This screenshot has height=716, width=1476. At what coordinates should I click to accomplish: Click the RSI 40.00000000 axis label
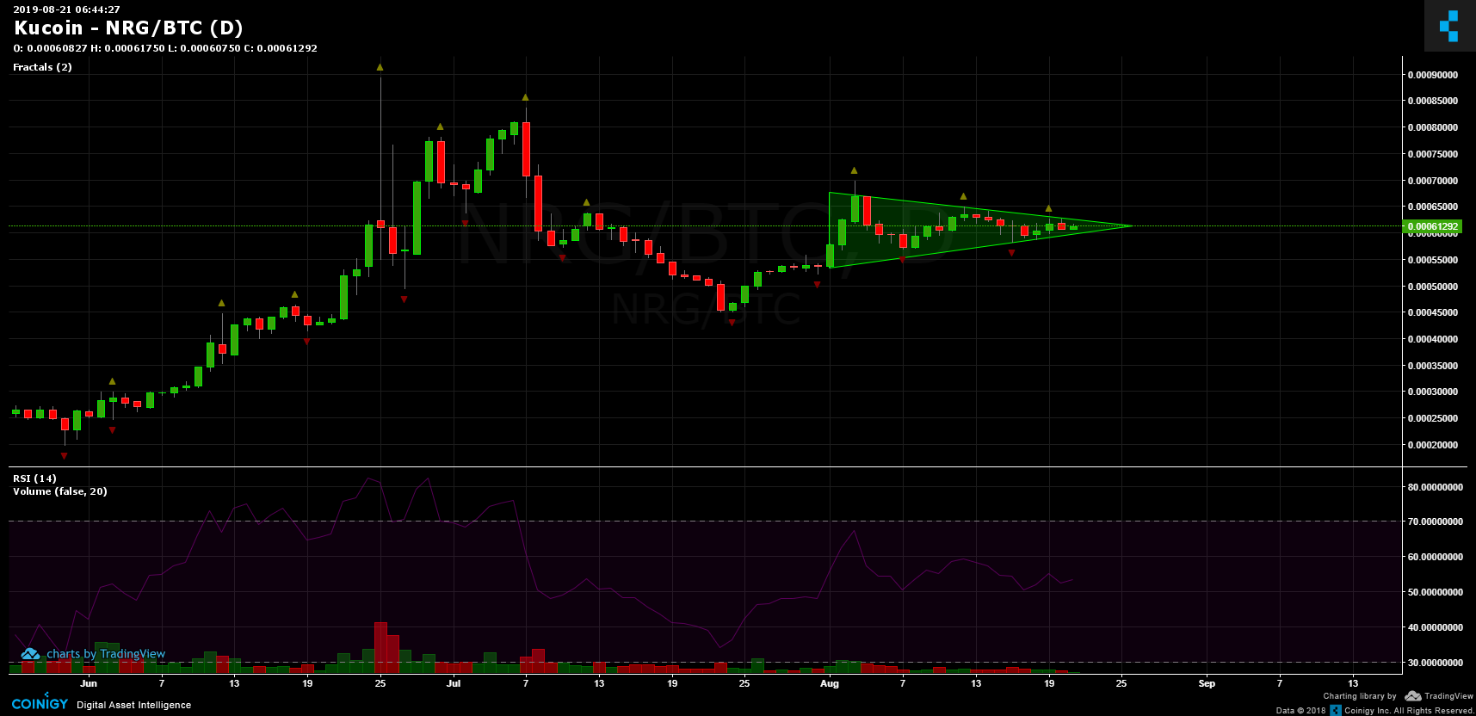[1435, 627]
